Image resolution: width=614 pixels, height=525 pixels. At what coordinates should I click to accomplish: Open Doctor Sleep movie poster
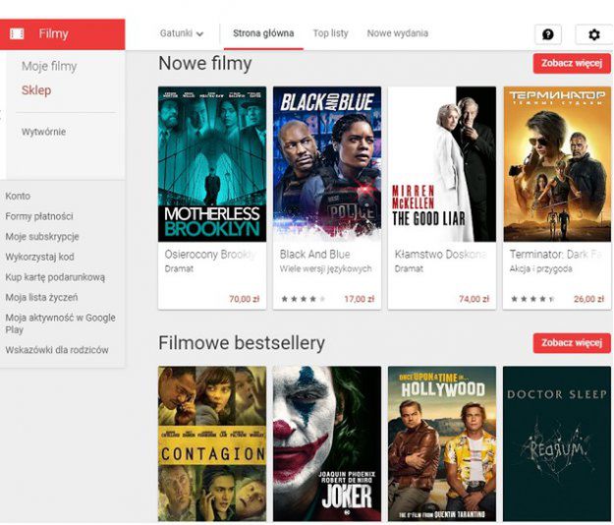pyautogui.click(x=557, y=443)
